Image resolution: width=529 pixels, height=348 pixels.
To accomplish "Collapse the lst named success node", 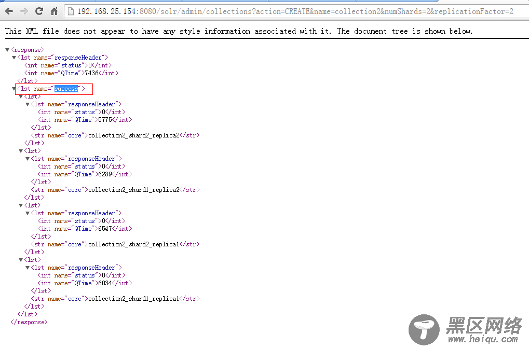I will tap(14, 89).
